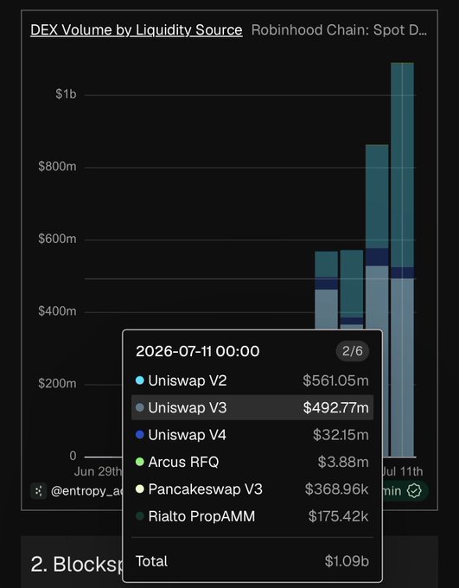
Task: Click the Pancakeswap V3 pale yellow dot
Action: click(139, 489)
